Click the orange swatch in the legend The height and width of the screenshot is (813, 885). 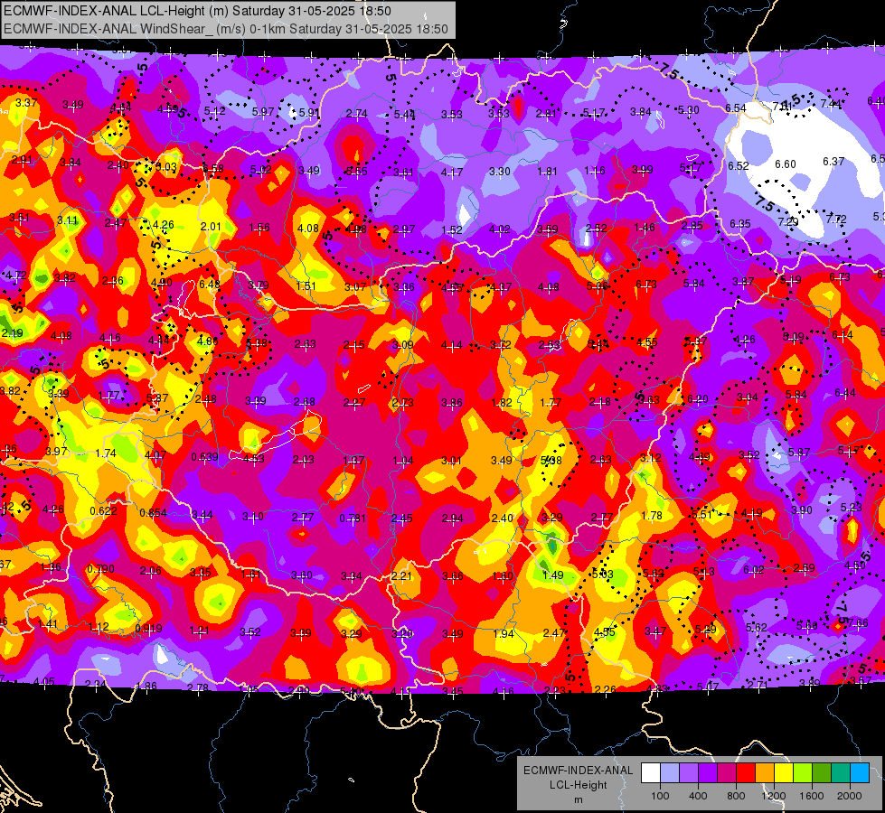765,773
